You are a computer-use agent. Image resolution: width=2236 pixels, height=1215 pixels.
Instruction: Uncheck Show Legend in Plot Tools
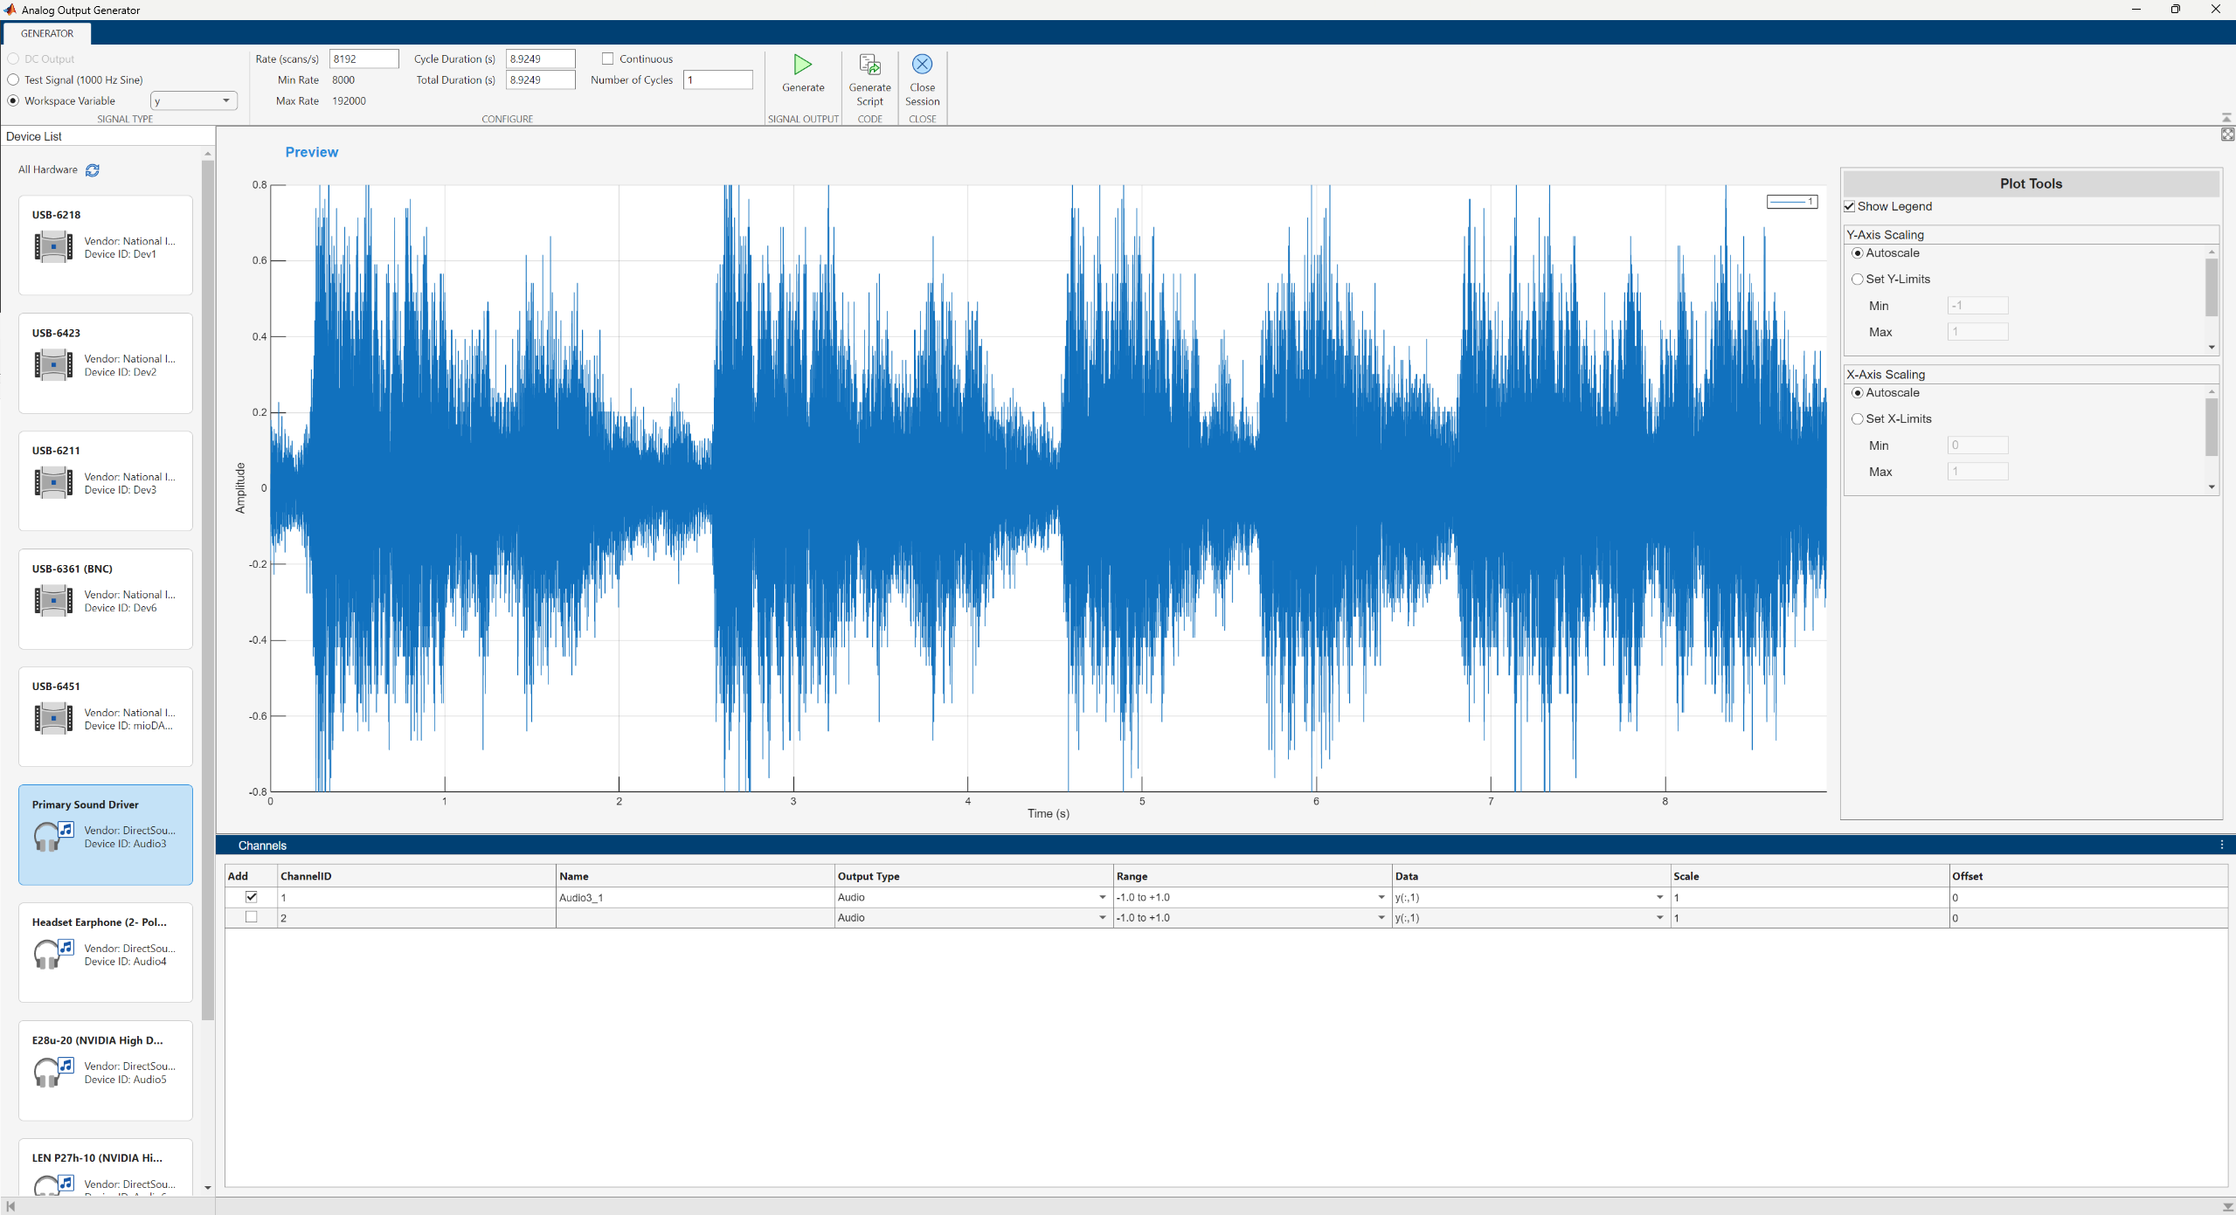pyautogui.click(x=1849, y=206)
